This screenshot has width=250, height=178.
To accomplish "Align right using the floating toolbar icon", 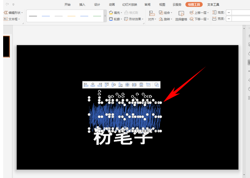I will [100, 85].
